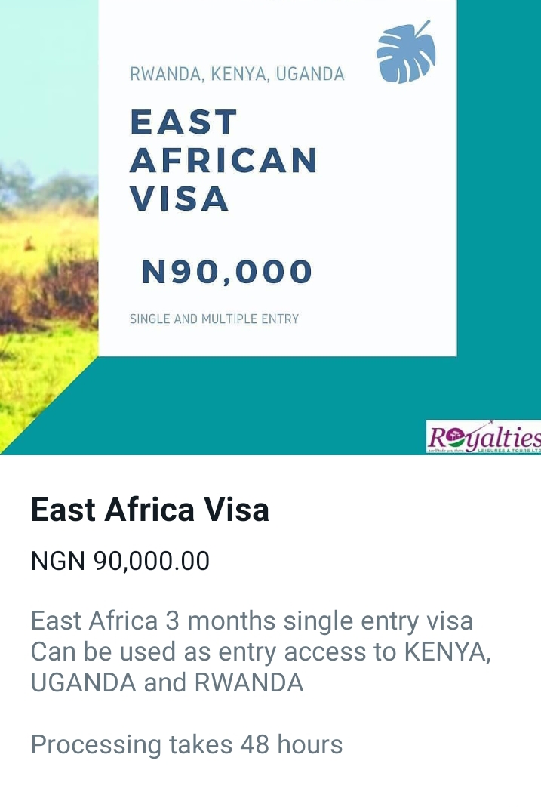Click the blue monstera leaf icon
The height and width of the screenshot is (807, 541).
406,52
